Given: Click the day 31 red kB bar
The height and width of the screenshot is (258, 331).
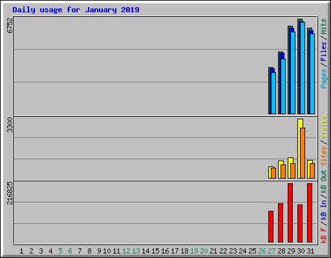Looking at the screenshot, I should pos(310,213).
